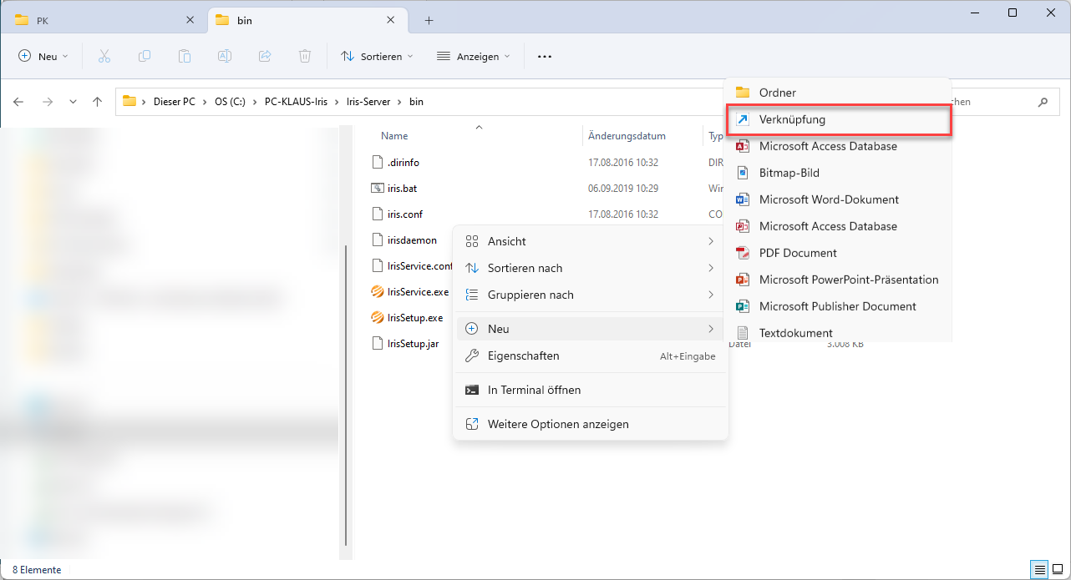Viewport: 1071px width, 580px height.
Task: Open the Sortieren dropdown
Action: tap(377, 56)
